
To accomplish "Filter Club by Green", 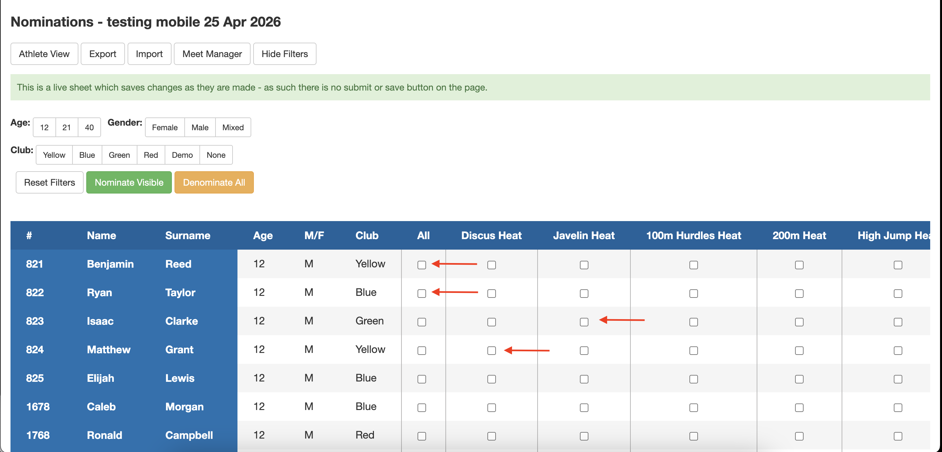I will pos(119,155).
